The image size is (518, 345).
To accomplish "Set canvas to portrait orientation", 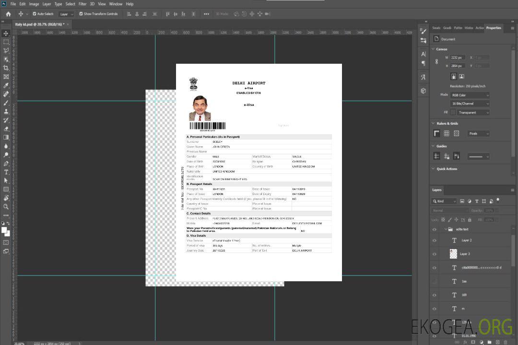I will pos(454,77).
